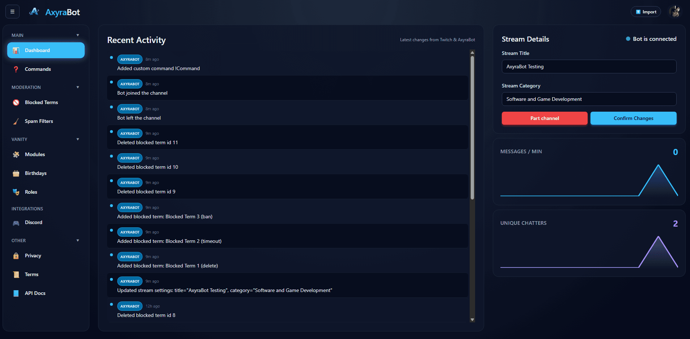Click the Blocked Terms prohibited icon

[x=16, y=103]
